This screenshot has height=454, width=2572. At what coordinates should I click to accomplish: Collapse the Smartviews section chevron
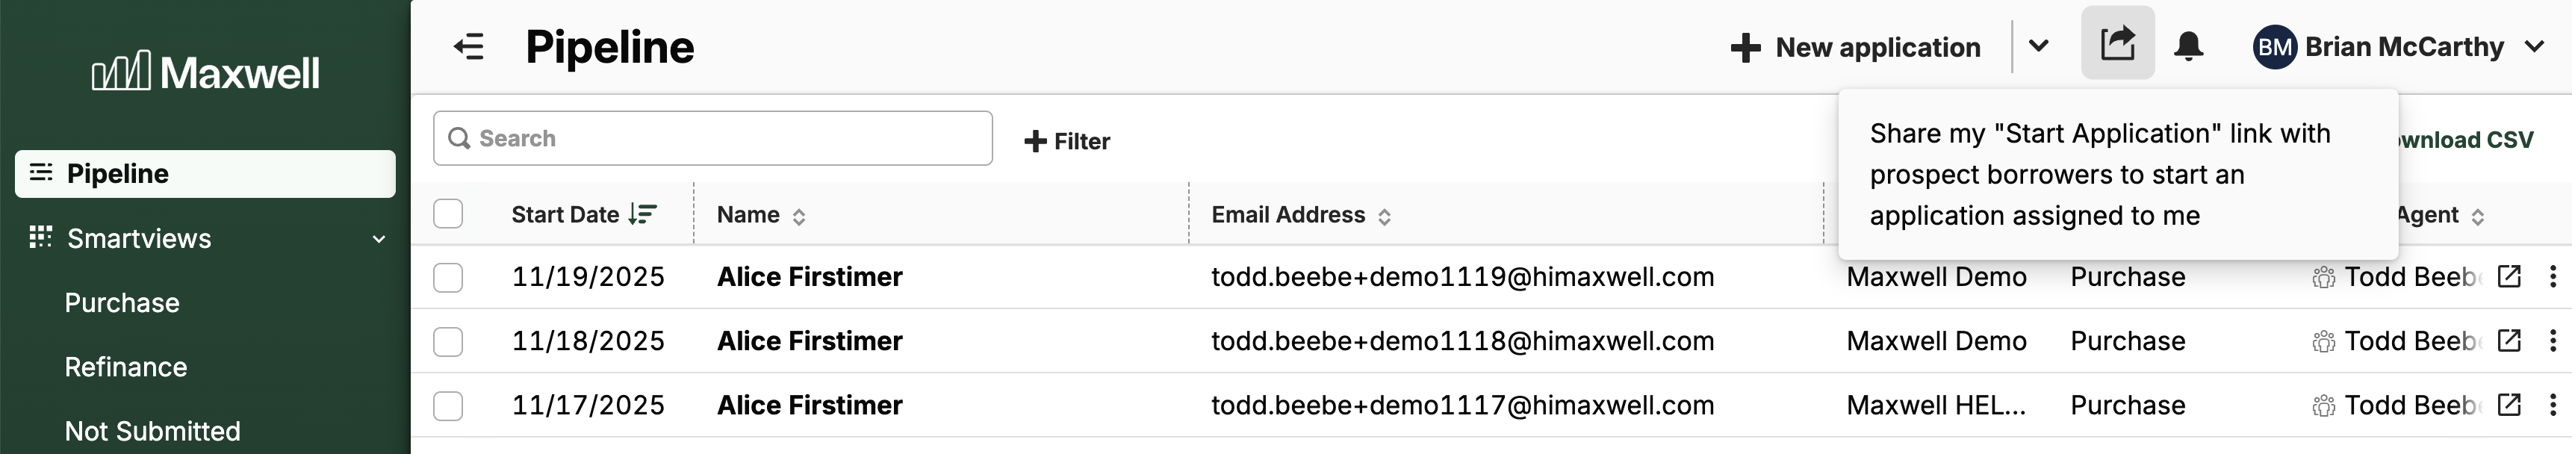(379, 240)
